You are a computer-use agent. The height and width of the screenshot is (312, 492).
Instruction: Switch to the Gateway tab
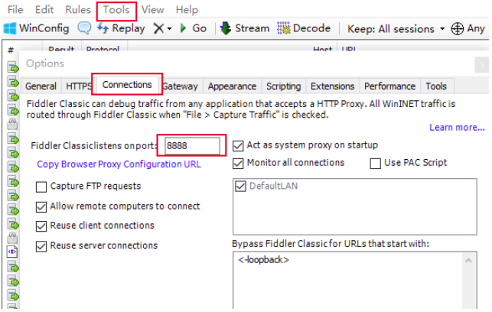(180, 86)
